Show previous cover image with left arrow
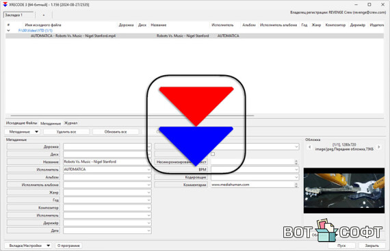The height and width of the screenshot is (251, 390). click(x=309, y=147)
